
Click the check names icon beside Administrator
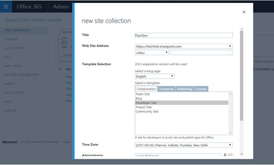[x=225, y=155]
